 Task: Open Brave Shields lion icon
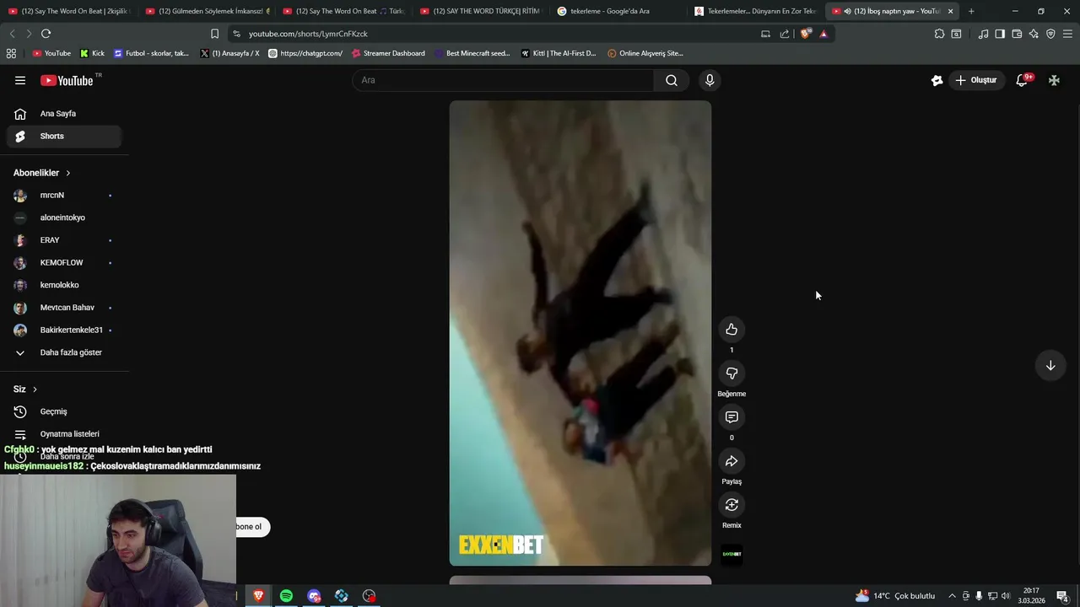(x=806, y=34)
